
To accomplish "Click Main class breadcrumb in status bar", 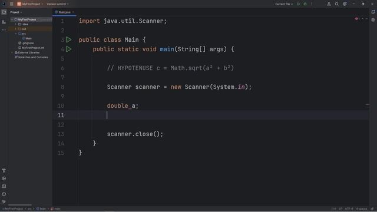I will point(41,209).
